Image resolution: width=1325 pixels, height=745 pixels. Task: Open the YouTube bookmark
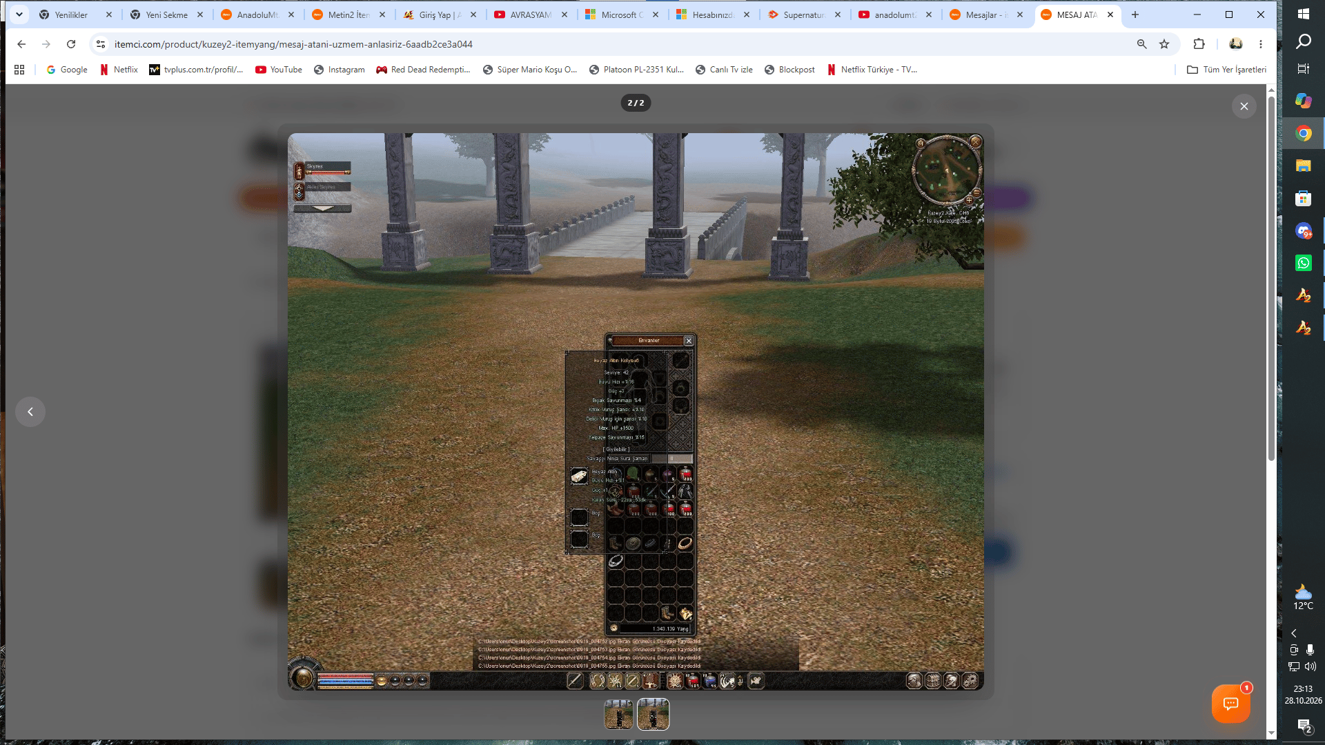pyautogui.click(x=279, y=70)
